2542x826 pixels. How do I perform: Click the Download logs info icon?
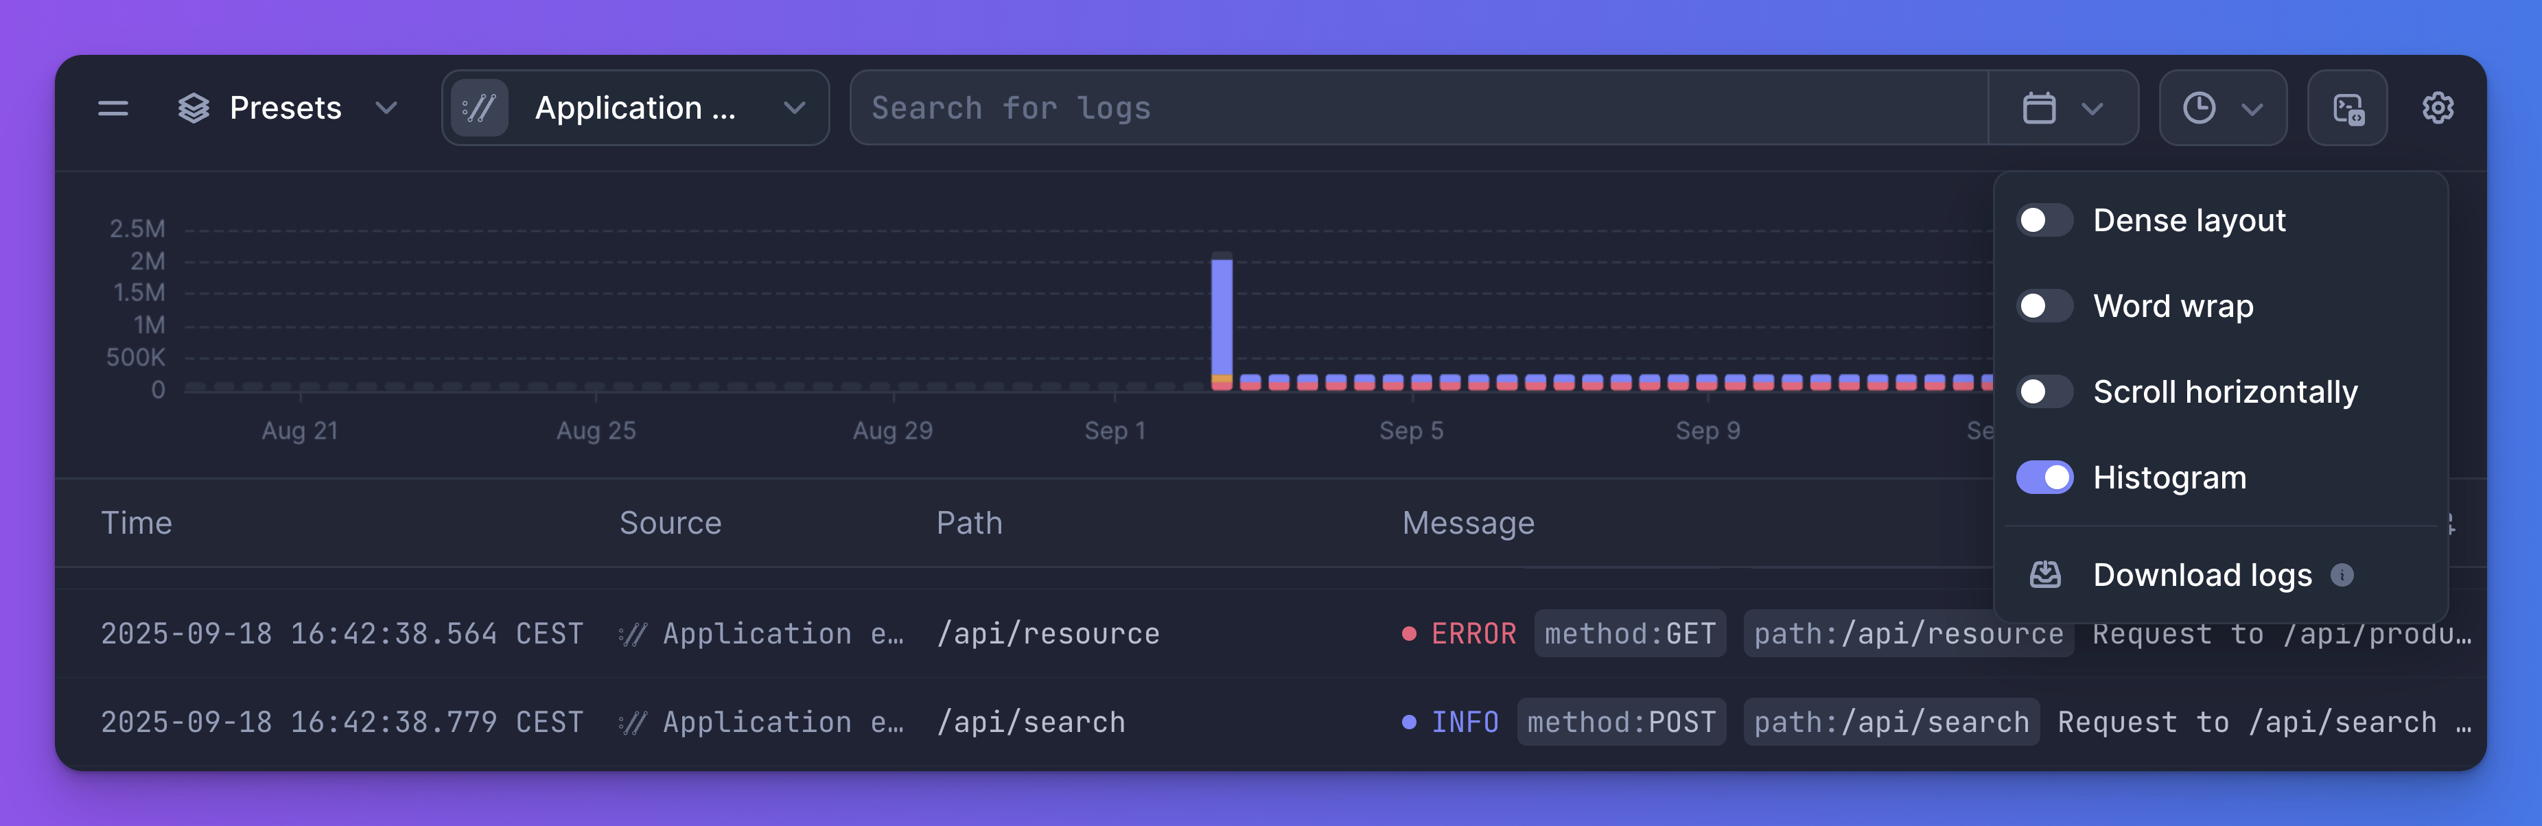pyautogui.click(x=2342, y=574)
